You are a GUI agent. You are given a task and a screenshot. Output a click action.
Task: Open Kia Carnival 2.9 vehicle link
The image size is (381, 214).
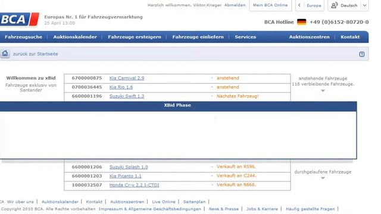(x=127, y=78)
